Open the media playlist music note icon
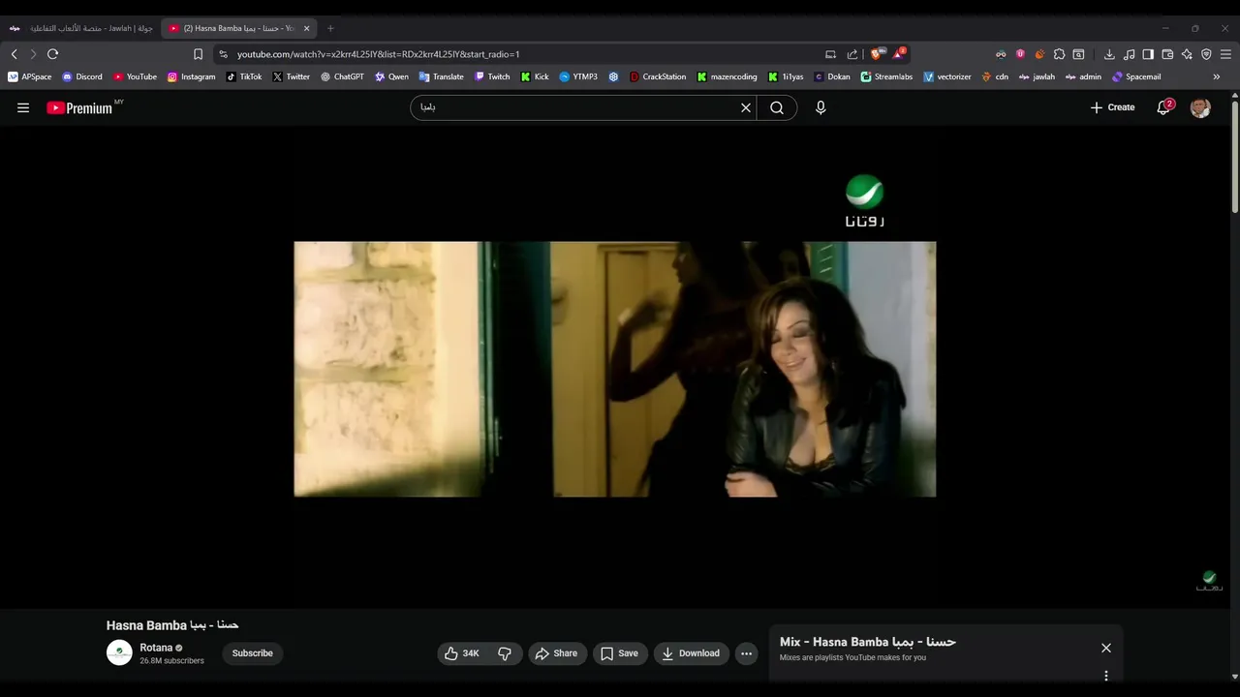 pos(1130,54)
